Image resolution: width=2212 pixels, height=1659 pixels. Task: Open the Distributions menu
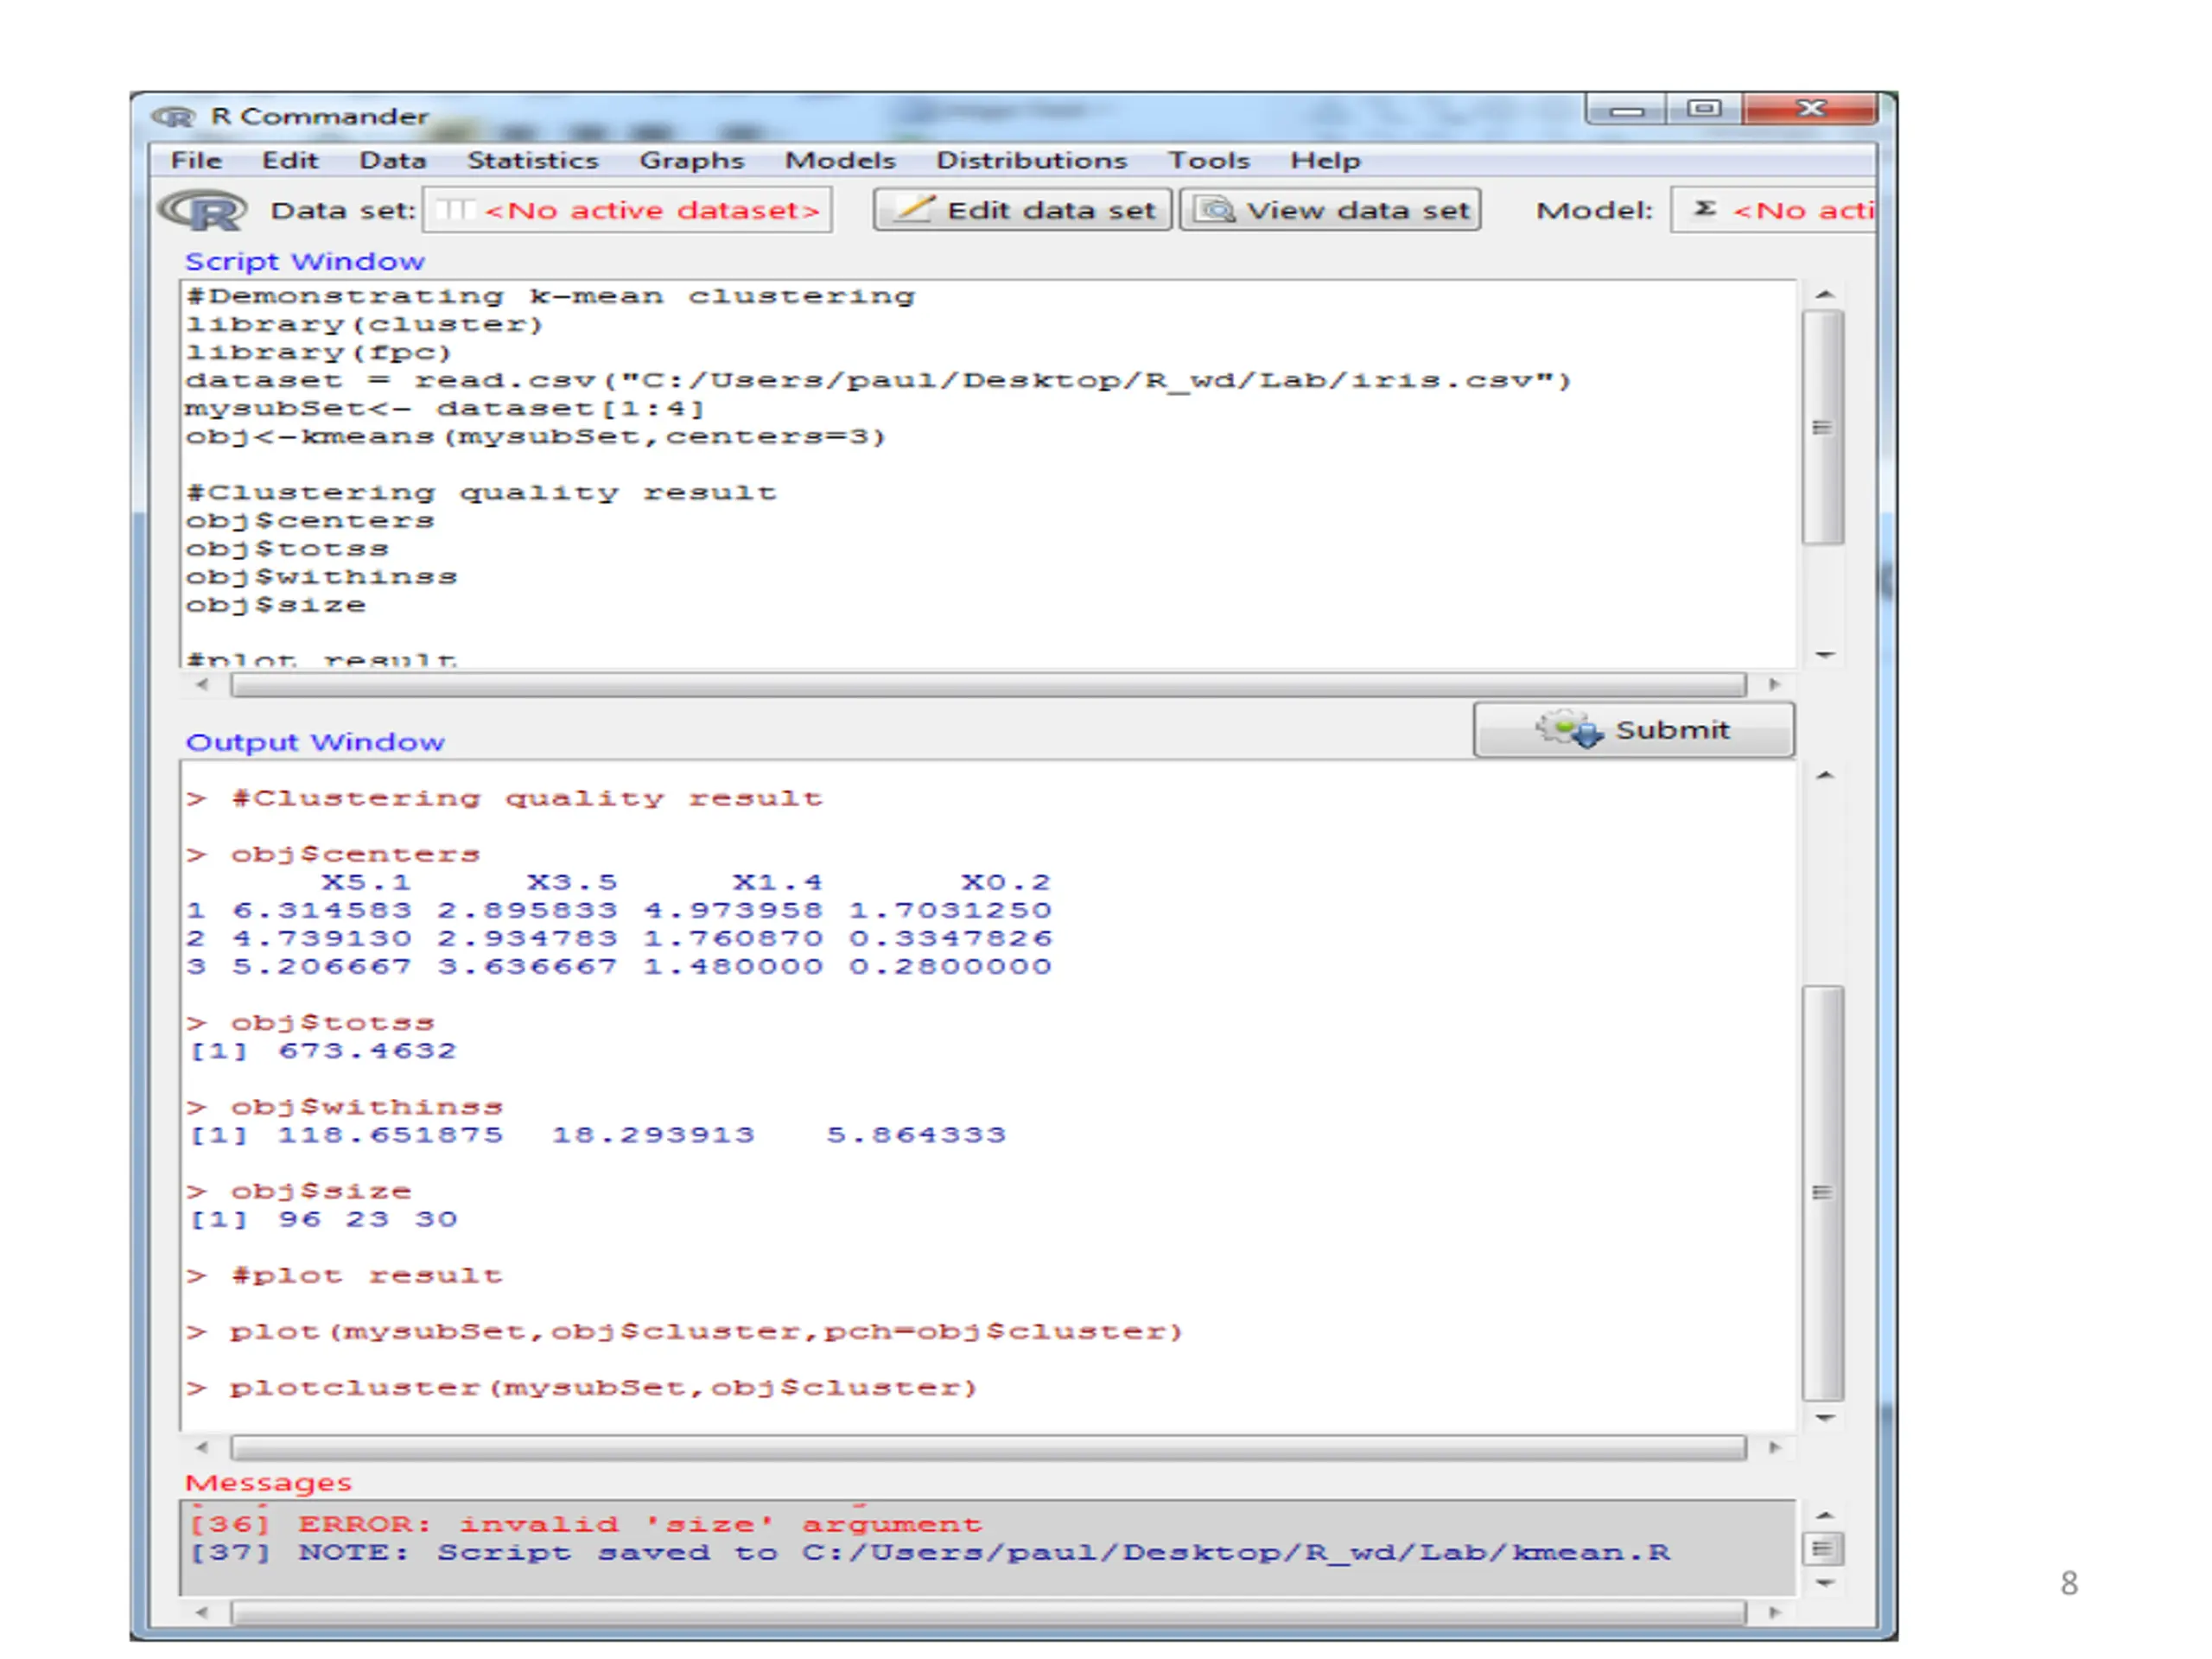(x=1031, y=161)
